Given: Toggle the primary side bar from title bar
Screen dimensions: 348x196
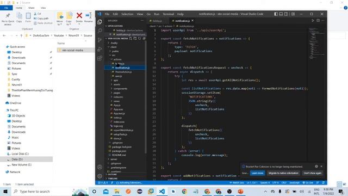Looking at the screenshot, I should 276,14.
